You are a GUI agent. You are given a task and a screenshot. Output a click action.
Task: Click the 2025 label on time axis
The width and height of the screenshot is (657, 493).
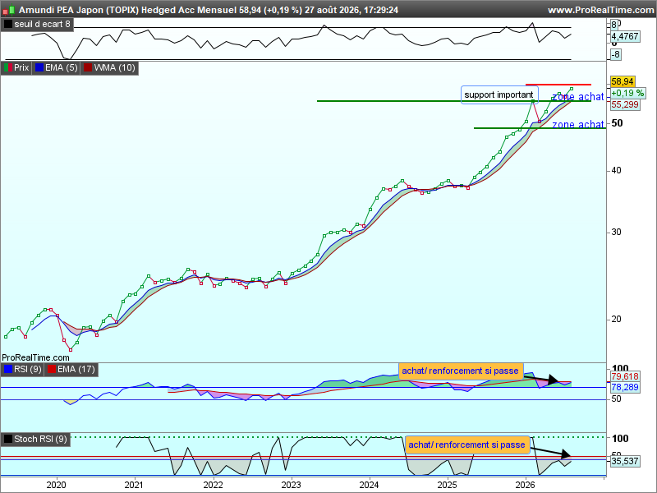tap(447, 485)
